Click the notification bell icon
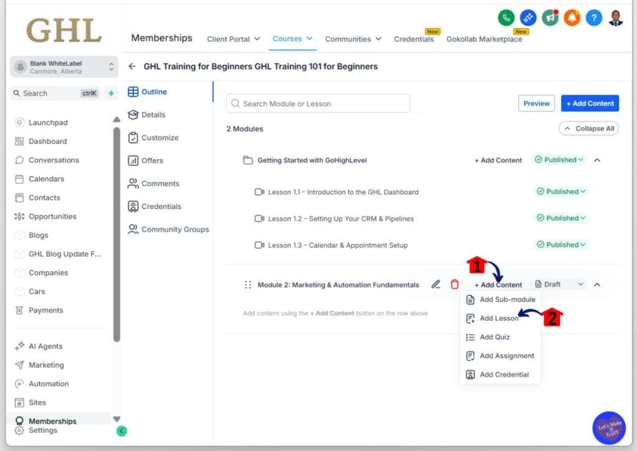This screenshot has width=637, height=451. point(572,18)
